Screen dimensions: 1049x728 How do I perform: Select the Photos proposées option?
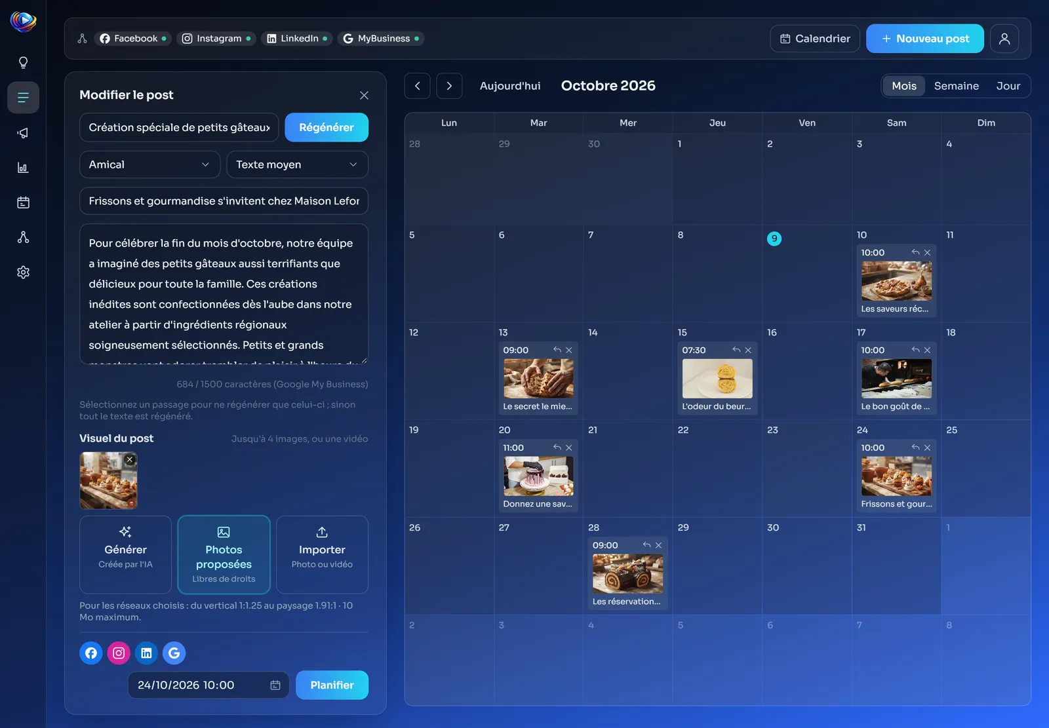224,554
